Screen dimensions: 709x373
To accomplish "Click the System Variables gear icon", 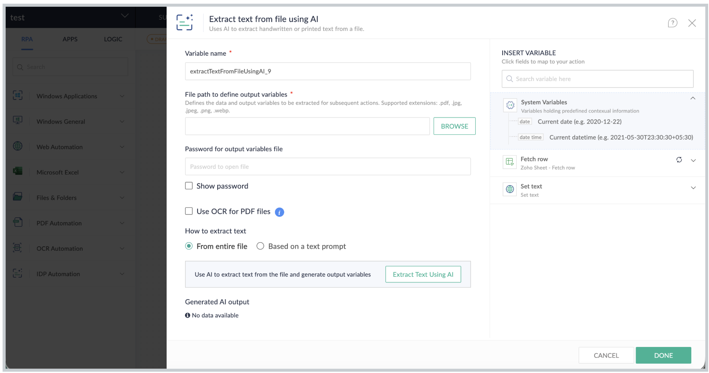I will [x=510, y=105].
